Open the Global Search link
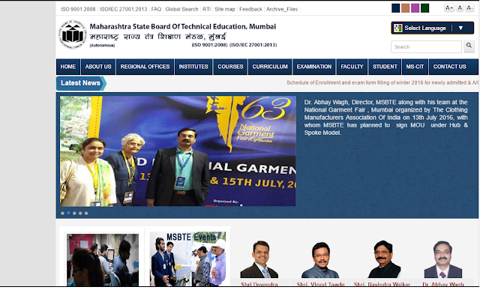This screenshot has width=480, height=290. click(x=181, y=9)
